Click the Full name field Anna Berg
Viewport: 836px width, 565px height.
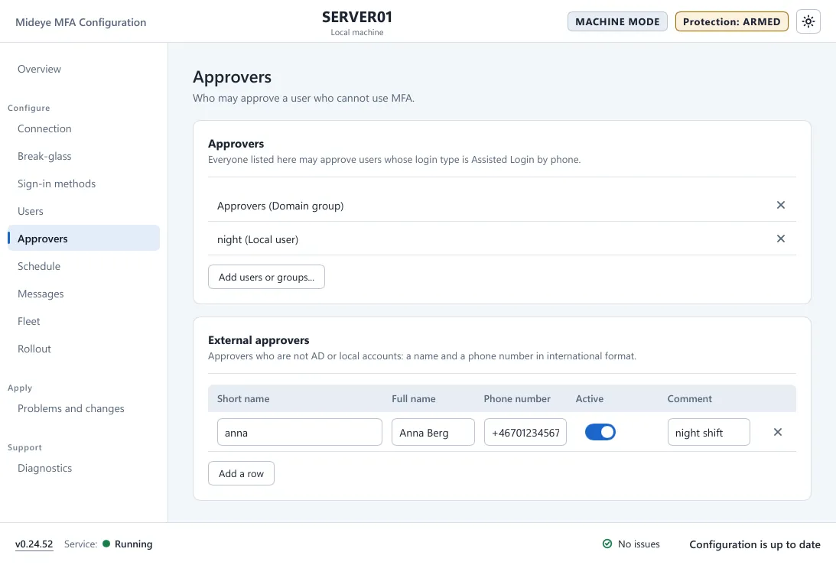[x=433, y=432]
